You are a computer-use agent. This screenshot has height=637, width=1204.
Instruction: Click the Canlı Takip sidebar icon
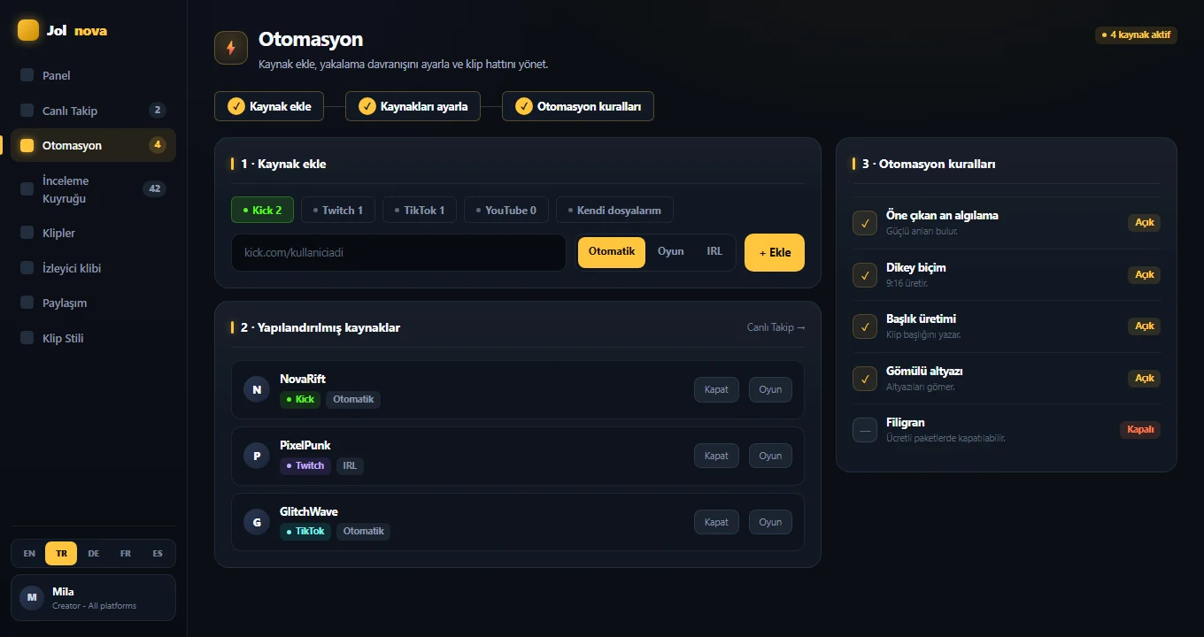click(x=27, y=111)
